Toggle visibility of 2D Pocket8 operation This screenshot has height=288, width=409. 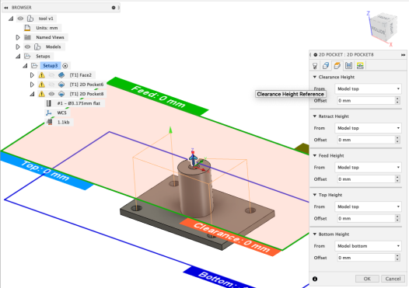click(51, 94)
